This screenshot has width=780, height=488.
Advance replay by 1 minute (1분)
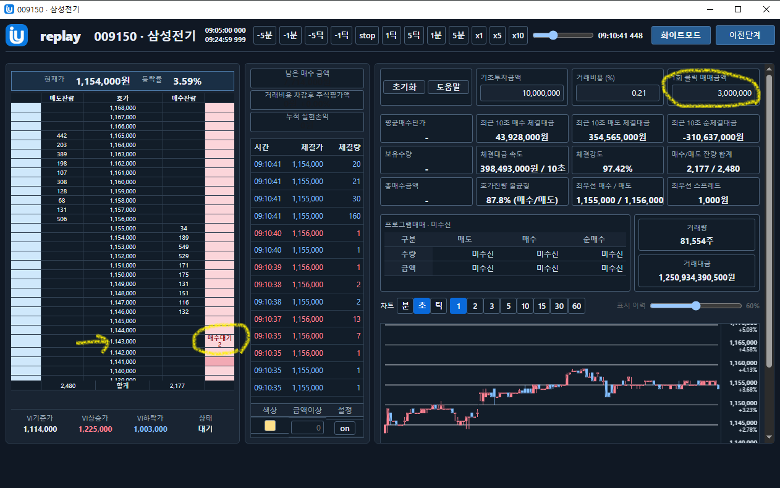pos(436,35)
